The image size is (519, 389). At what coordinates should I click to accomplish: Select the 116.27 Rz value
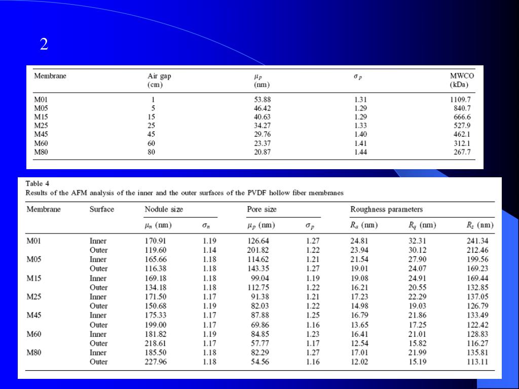(x=477, y=344)
